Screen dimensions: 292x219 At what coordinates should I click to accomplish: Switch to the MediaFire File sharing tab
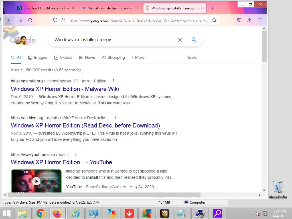tap(108, 8)
